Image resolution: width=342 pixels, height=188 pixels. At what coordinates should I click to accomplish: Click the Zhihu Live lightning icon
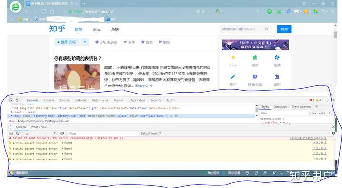pyautogui.click(x=233, y=57)
